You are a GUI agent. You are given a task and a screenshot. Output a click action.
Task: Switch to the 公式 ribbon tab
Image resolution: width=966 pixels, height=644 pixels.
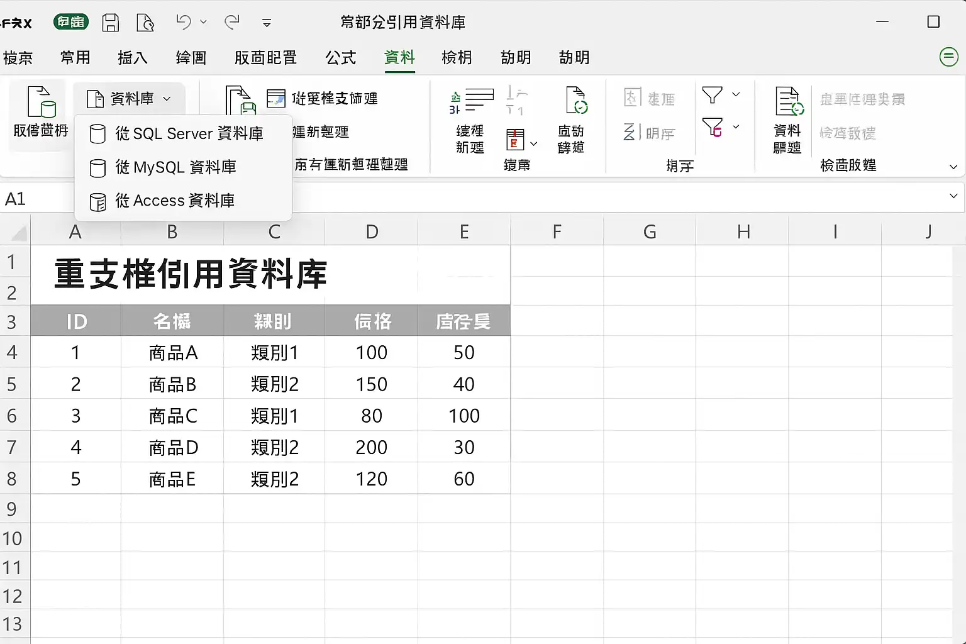[x=341, y=58]
